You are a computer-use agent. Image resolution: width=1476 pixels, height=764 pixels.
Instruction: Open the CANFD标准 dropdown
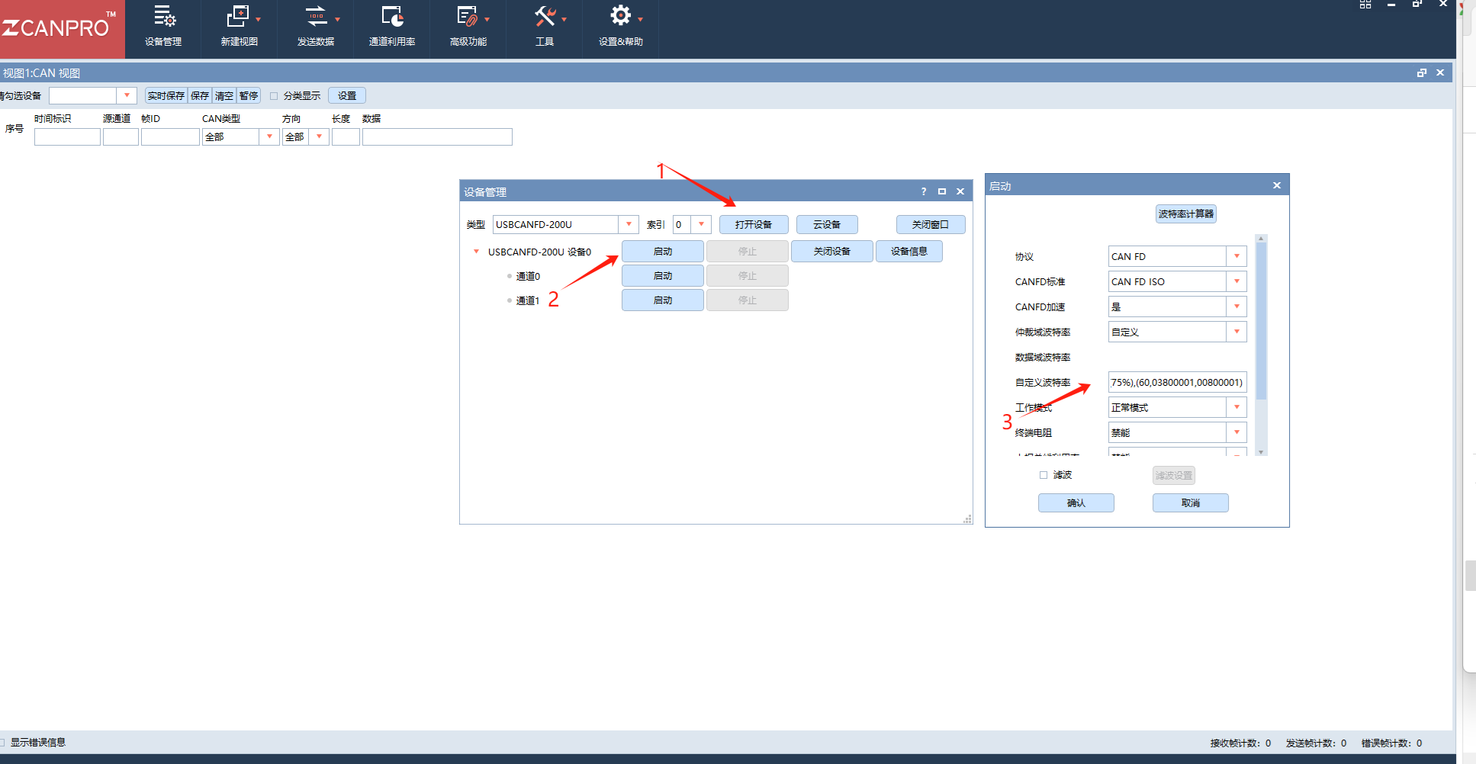1236,281
